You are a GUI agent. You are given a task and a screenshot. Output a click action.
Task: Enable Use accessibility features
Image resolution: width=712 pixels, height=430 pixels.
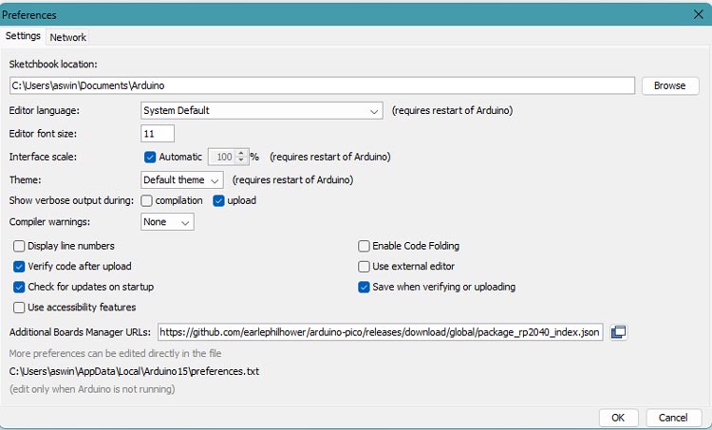(19, 308)
